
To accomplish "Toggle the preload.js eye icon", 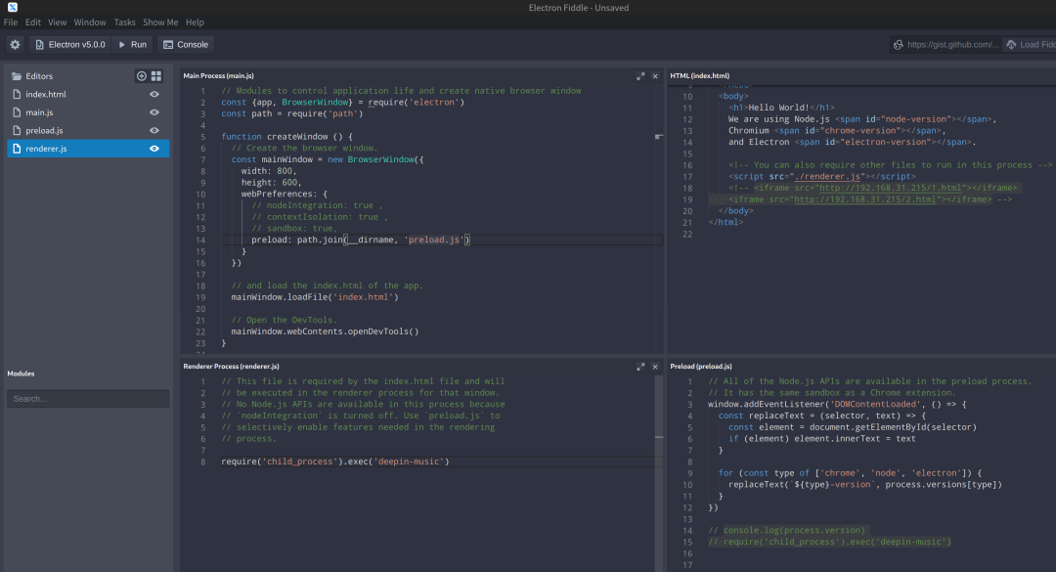I will coord(154,130).
